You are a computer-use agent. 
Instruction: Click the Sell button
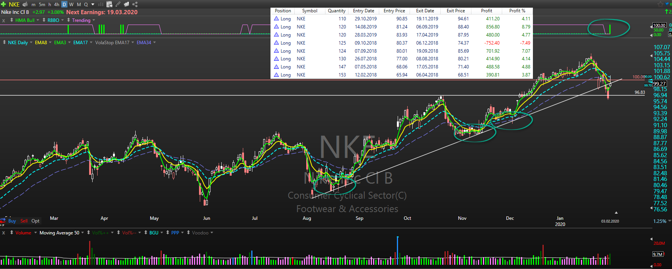point(24,221)
